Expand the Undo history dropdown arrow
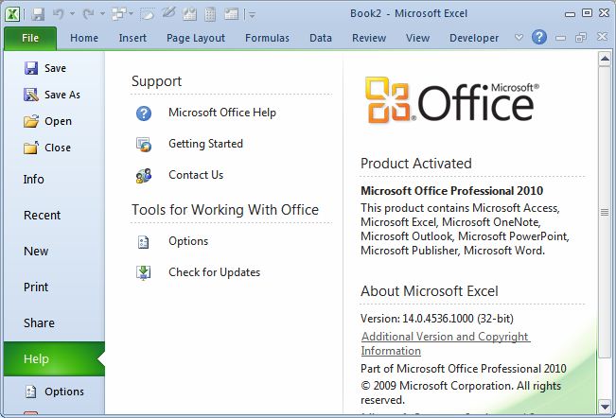Viewport: 616px width, 418px height. 73,14
